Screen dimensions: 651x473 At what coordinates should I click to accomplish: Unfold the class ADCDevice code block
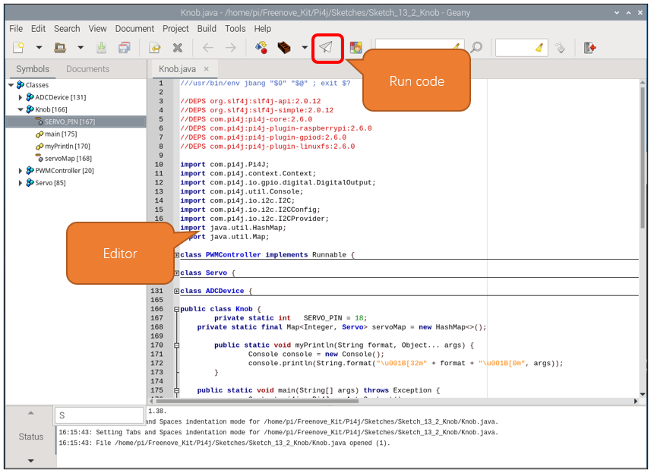(177, 292)
